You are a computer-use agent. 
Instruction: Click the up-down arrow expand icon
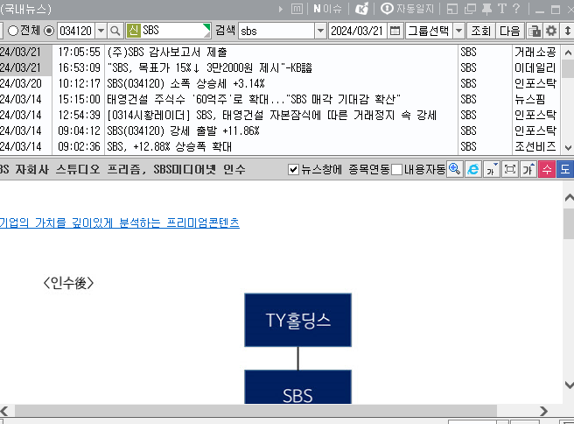coord(567,31)
